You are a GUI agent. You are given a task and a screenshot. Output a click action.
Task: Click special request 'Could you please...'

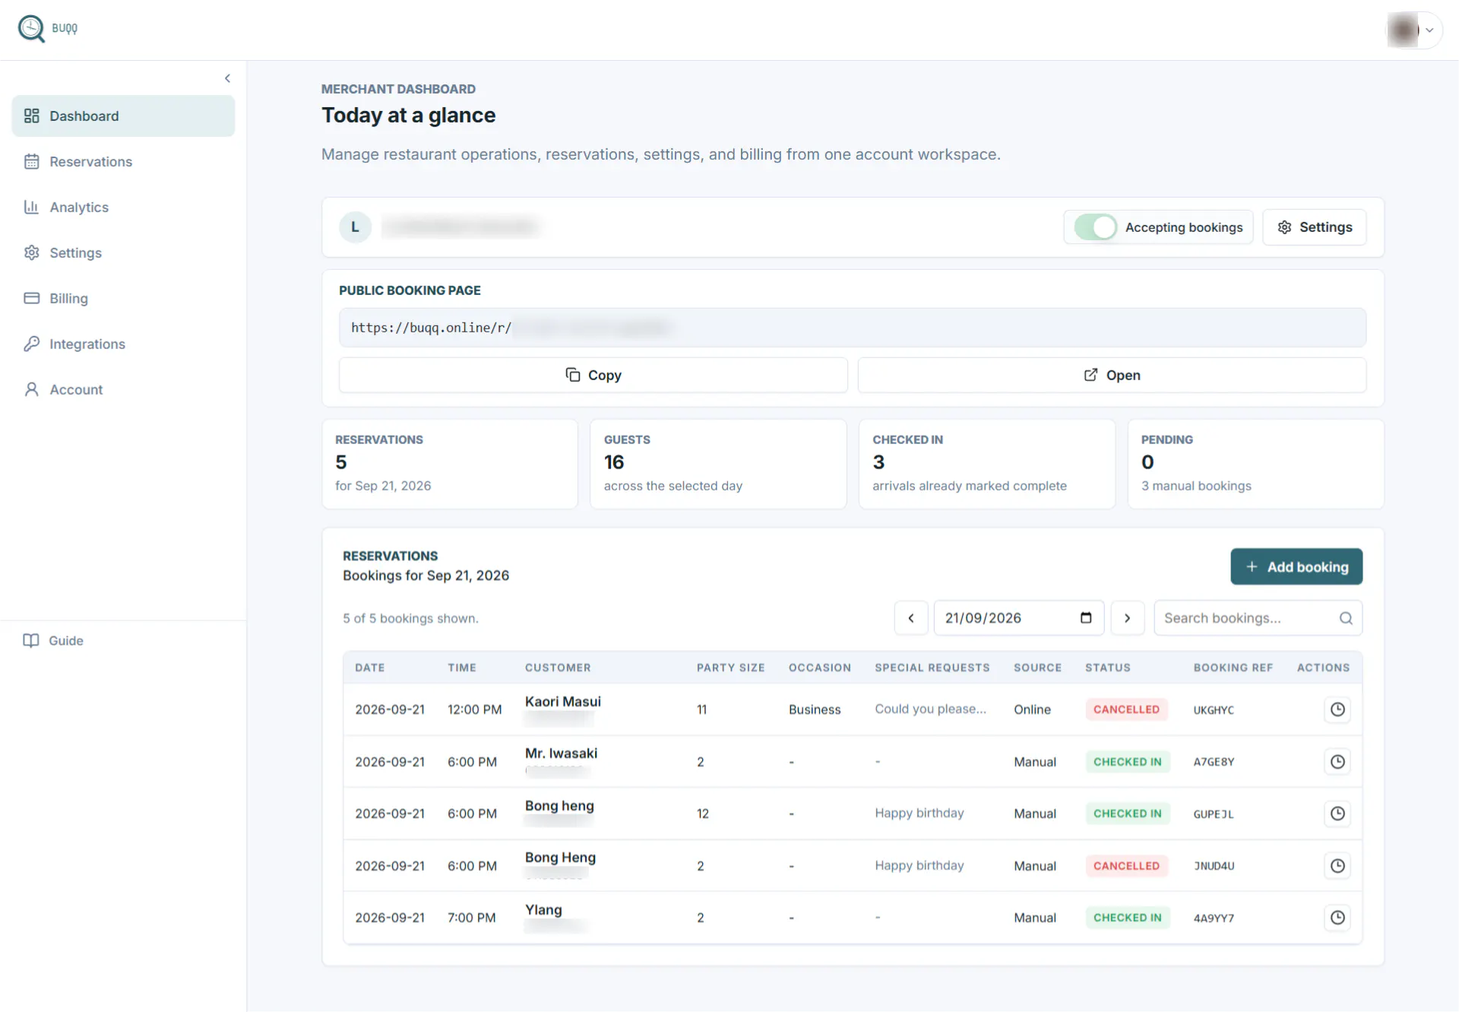(x=930, y=709)
